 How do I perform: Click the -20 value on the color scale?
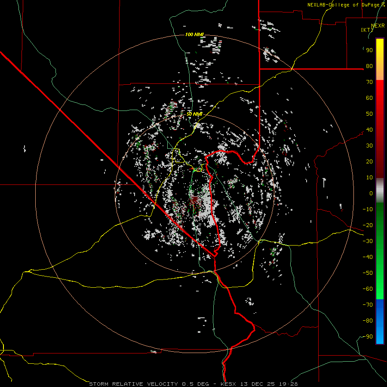pyautogui.click(x=368, y=225)
